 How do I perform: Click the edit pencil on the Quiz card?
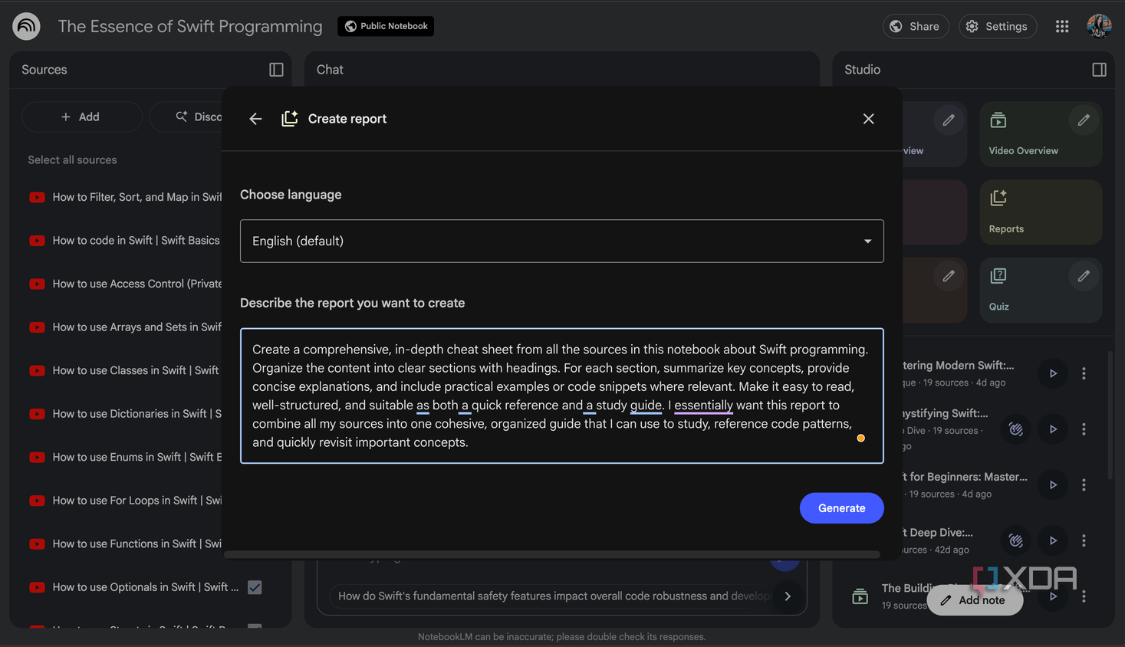click(1084, 276)
